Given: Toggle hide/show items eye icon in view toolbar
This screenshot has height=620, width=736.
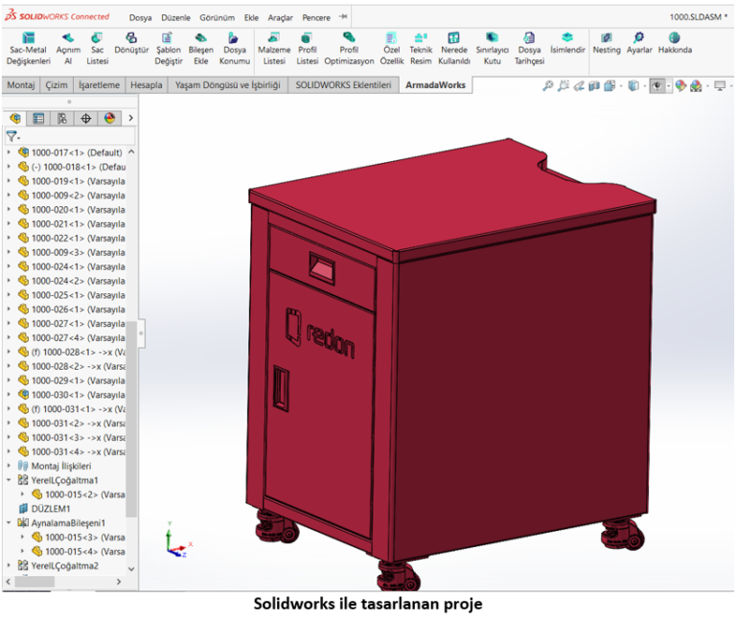Looking at the screenshot, I should click(657, 85).
